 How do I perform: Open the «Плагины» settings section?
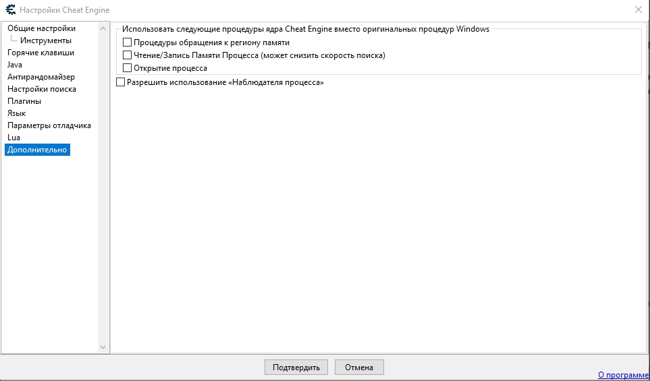[x=24, y=101]
